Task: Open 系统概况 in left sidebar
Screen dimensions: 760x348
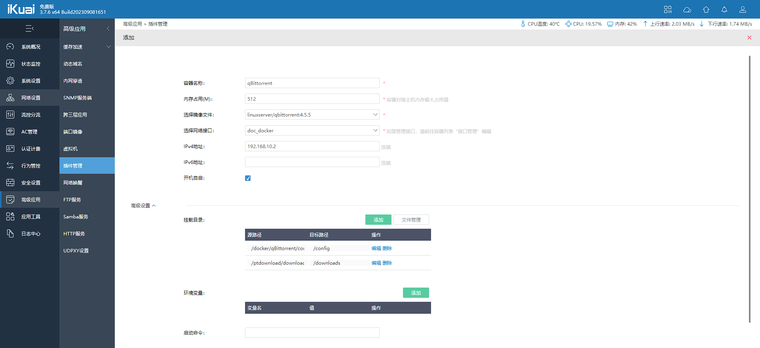Action: coord(30,47)
